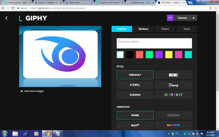Click the browser Back arrow
Screen dimensions: 219x137
point(3,8)
